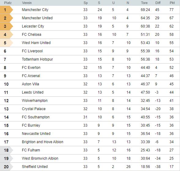
Task: Click the Platz column header
Action: coord(8,3)
